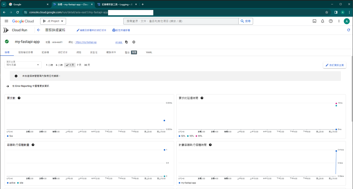
Task: Click 編輯及部署新的修訂版本 button
Action: [91, 30]
